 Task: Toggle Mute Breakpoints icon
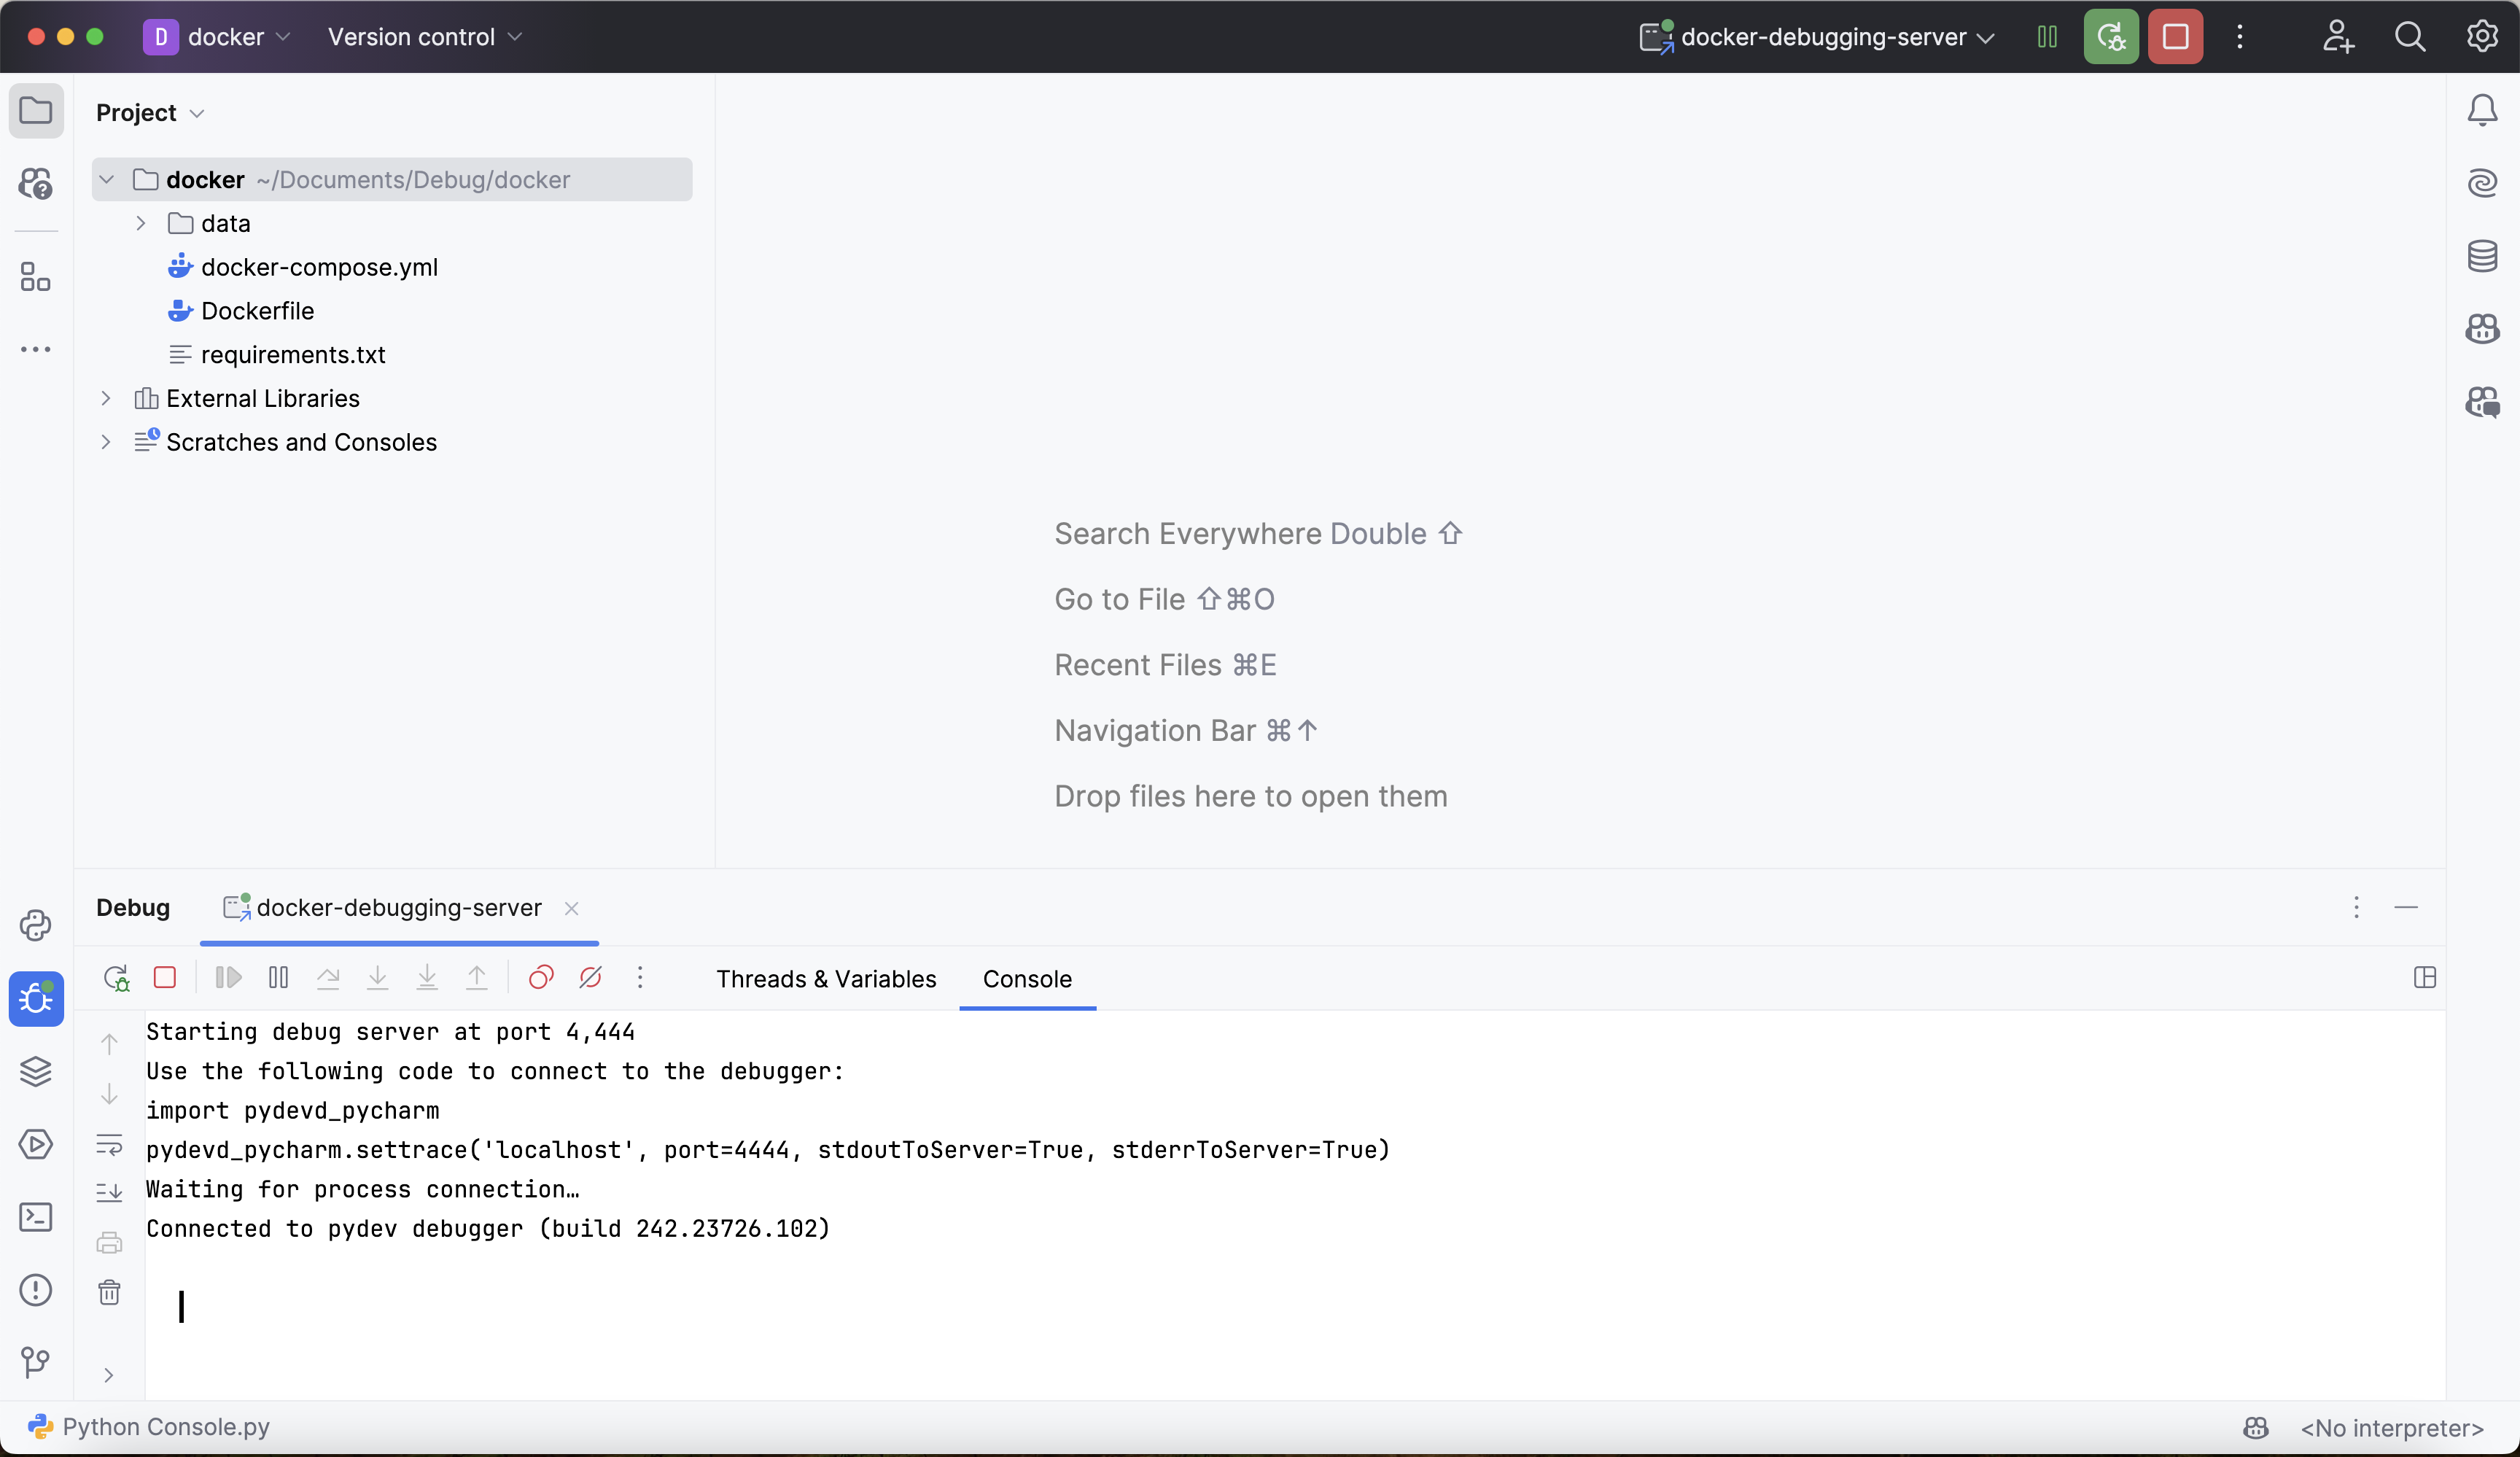(590, 977)
